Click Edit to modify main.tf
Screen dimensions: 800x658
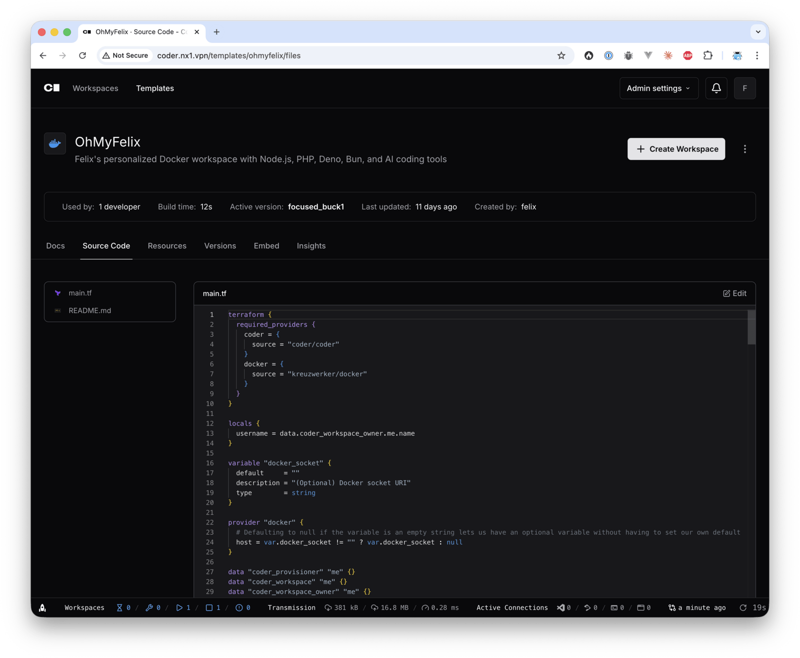coord(735,293)
